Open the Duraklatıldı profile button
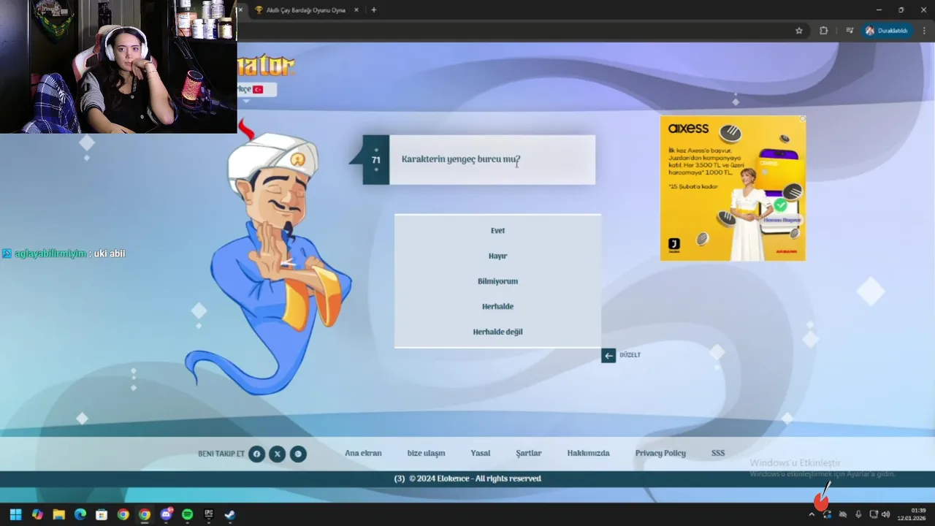935x526 pixels. tap(887, 31)
